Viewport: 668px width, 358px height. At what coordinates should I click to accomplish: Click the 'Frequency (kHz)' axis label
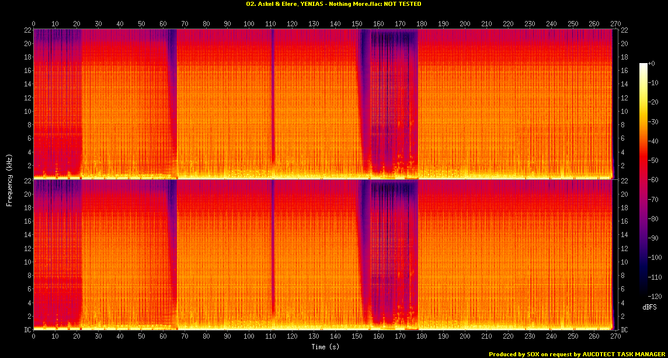(9, 178)
